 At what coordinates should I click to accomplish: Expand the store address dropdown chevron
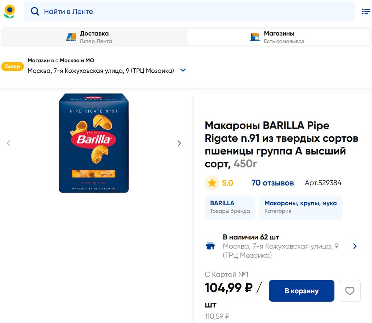[183, 70]
